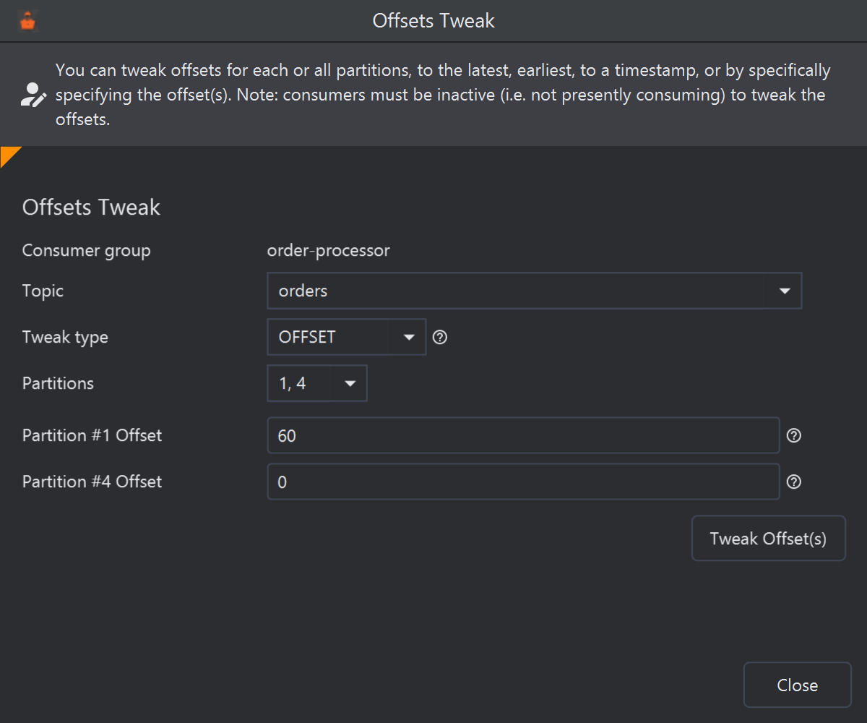Select the order-processor consumer group text
867x723 pixels.
pyautogui.click(x=329, y=251)
